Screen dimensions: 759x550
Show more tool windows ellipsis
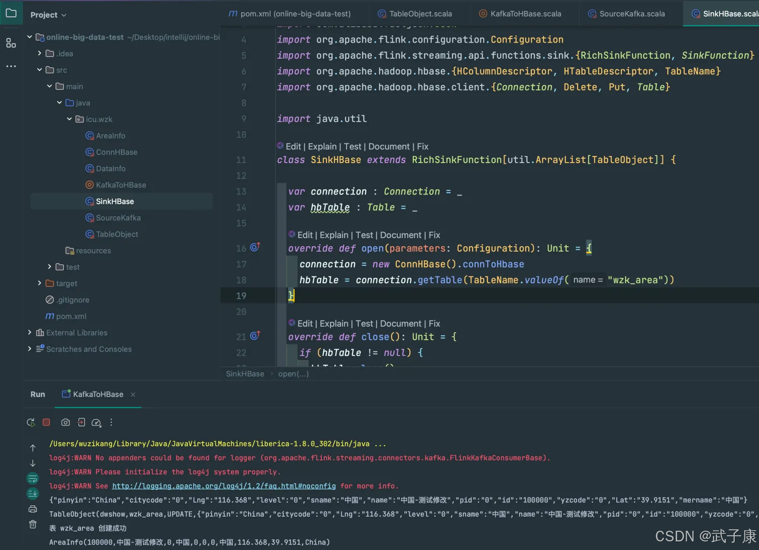point(11,66)
